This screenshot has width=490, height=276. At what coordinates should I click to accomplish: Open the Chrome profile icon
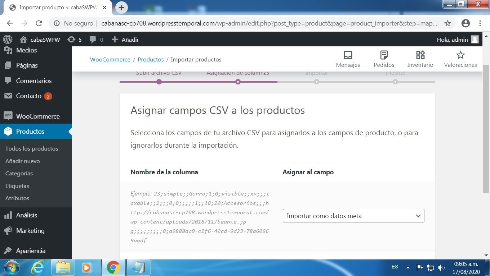coord(465,23)
